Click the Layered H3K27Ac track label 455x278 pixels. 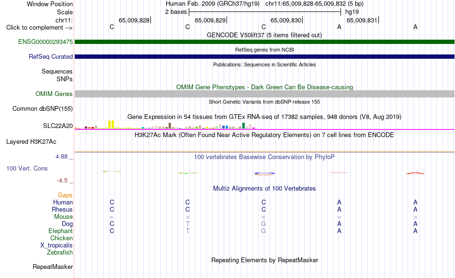[31, 141]
